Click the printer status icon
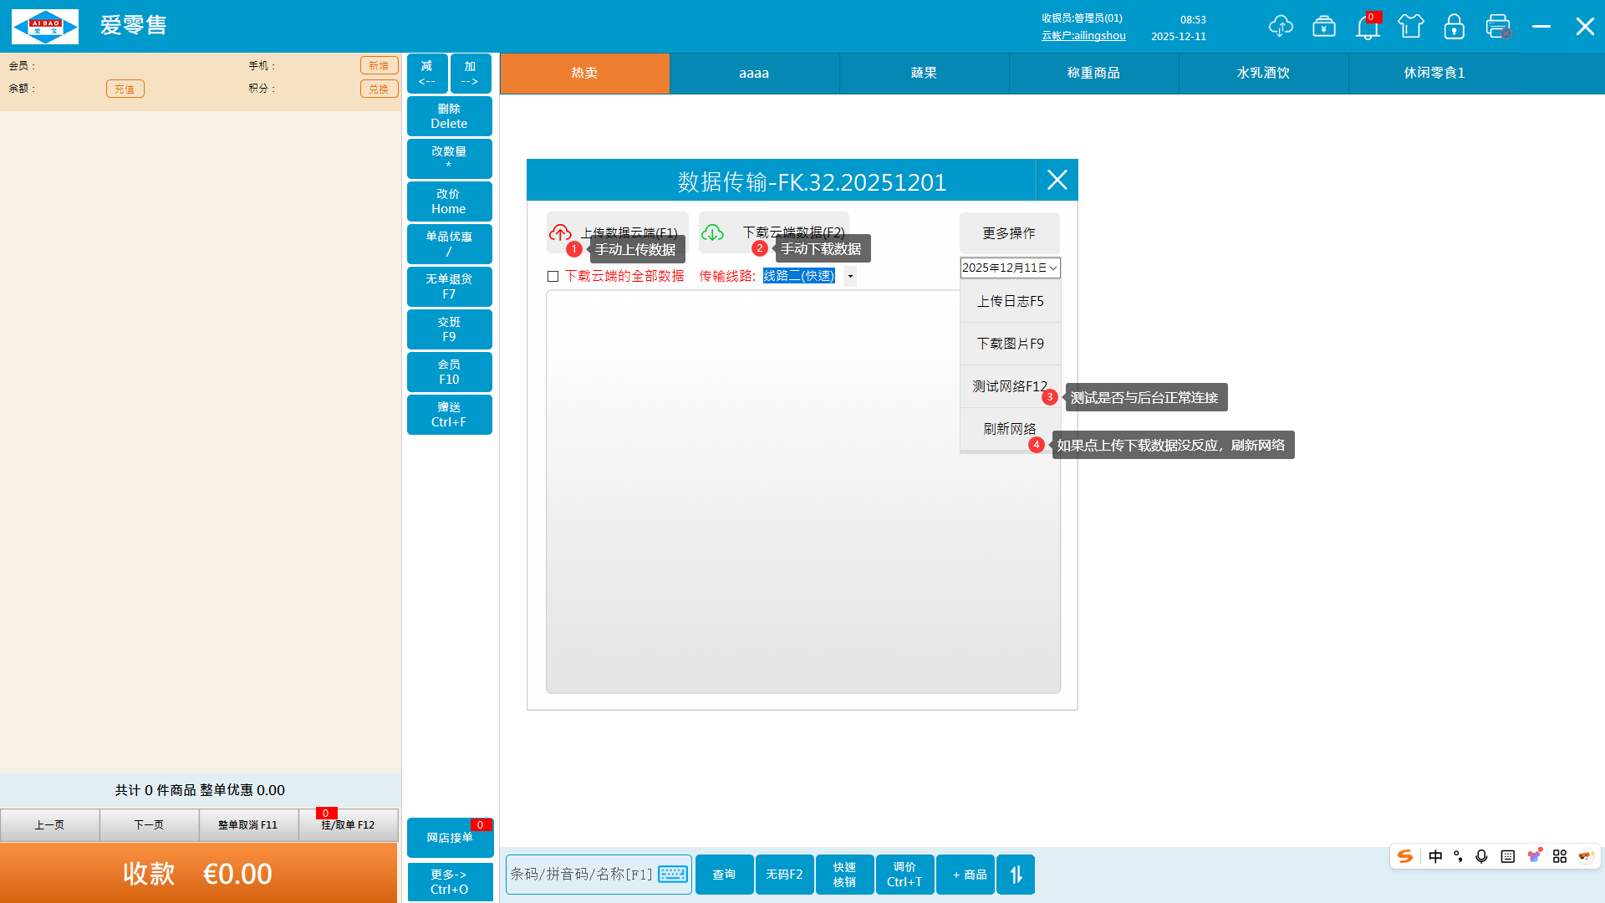The image size is (1605, 903). click(x=1498, y=26)
